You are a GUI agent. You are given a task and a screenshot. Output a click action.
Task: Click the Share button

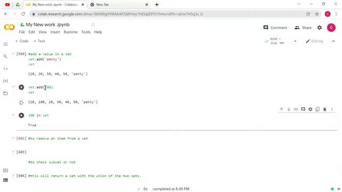pos(303,28)
